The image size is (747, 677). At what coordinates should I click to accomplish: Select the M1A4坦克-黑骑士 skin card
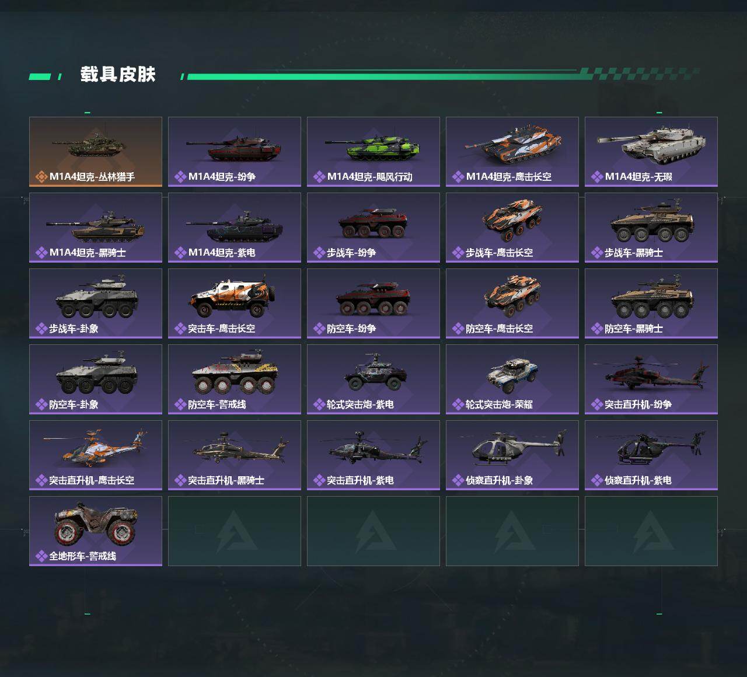pyautogui.click(x=96, y=228)
